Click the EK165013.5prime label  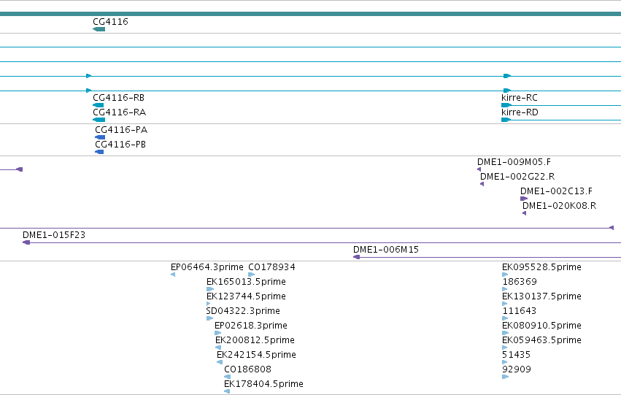click(246, 282)
